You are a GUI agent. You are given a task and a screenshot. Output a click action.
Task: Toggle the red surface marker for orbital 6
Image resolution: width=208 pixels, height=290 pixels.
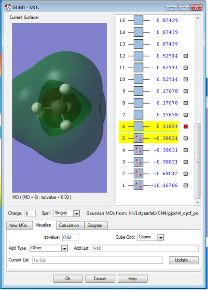tap(186, 126)
